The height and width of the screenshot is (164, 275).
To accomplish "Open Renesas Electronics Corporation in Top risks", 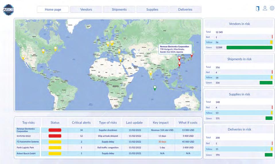I will point(28,130).
